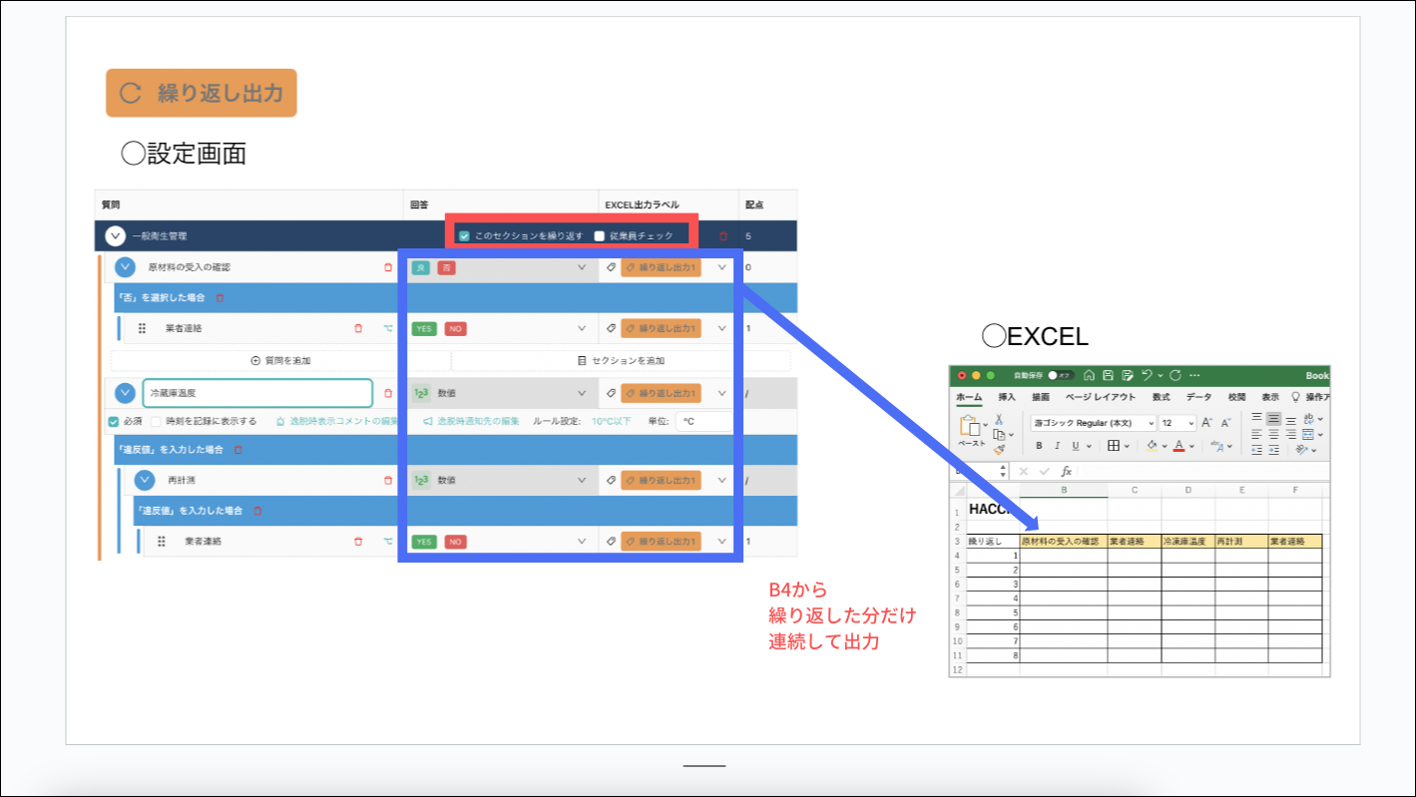Screen dimensions: 1416x797
Task: Toggle the 必須 checkbox
Action: (114, 421)
